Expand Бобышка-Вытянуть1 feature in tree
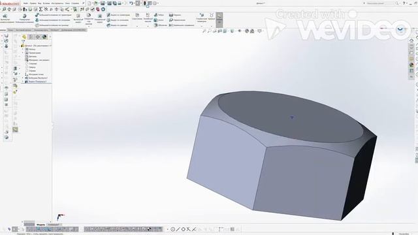 coord(24,78)
